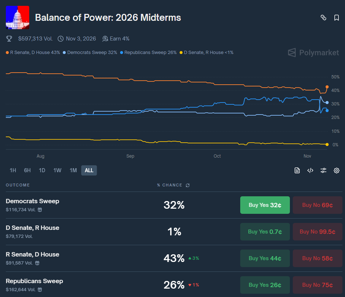The height and width of the screenshot is (297, 345).
Task: Select the 1H timeframe
Action: point(13,170)
